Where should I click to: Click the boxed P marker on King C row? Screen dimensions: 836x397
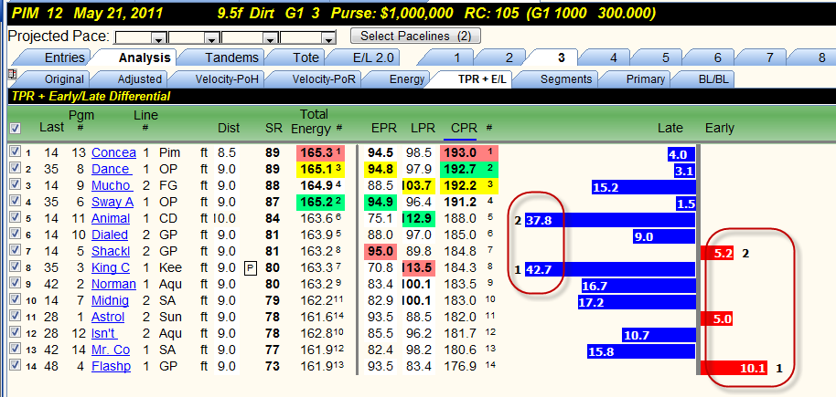250,268
